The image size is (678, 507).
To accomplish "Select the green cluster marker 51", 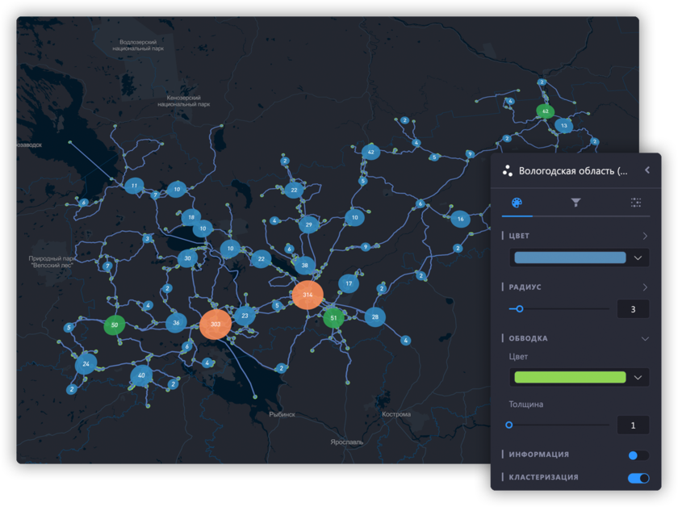I will 333,318.
